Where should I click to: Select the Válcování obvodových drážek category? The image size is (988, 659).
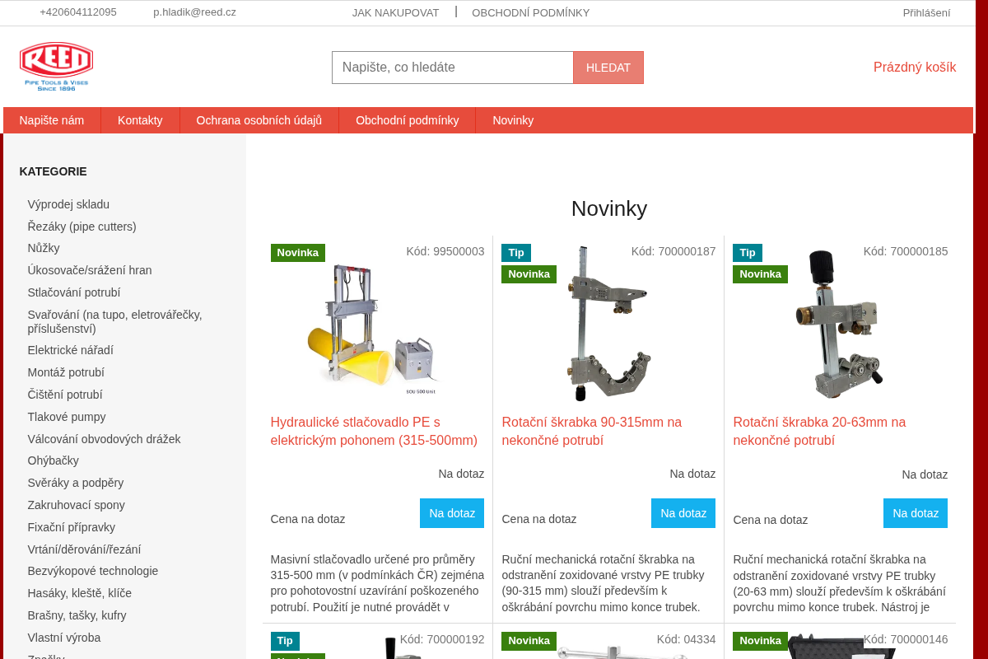pos(105,439)
